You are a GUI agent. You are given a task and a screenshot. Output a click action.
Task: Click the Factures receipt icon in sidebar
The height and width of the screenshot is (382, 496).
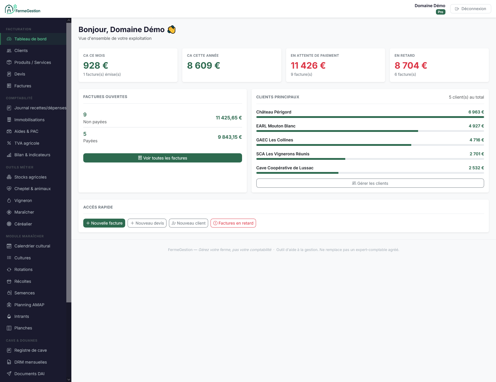(9, 86)
